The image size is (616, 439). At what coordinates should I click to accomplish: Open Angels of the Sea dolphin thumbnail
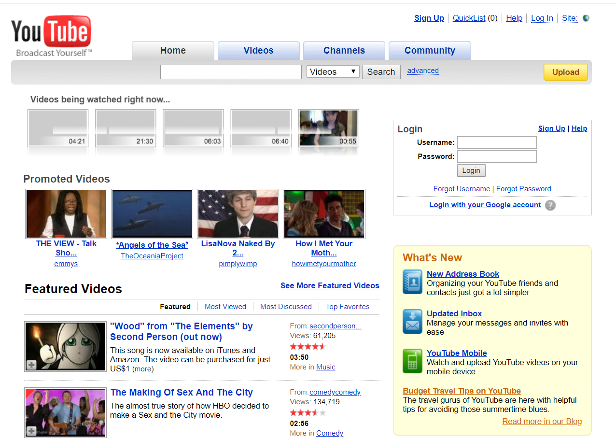[x=152, y=213]
